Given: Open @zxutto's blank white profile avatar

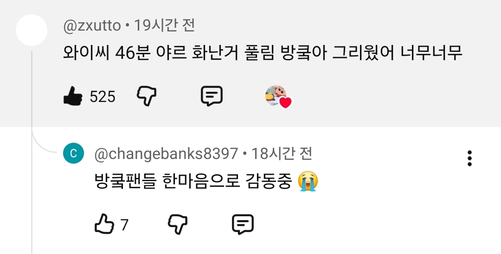Looking at the screenshot, I should (x=32, y=30).
